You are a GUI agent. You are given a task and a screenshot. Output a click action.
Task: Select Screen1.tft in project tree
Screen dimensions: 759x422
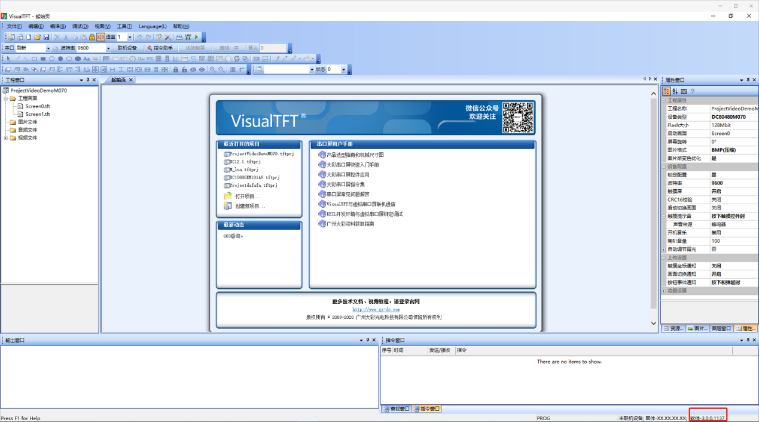[x=38, y=114]
